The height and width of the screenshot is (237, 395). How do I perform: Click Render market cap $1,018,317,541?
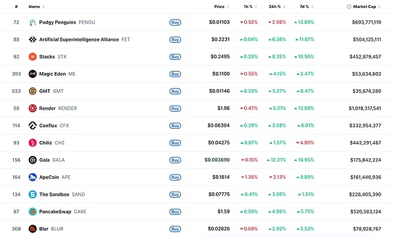click(x=365, y=108)
